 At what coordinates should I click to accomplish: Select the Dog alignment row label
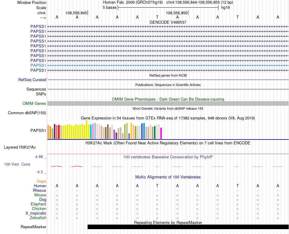coord(43,200)
